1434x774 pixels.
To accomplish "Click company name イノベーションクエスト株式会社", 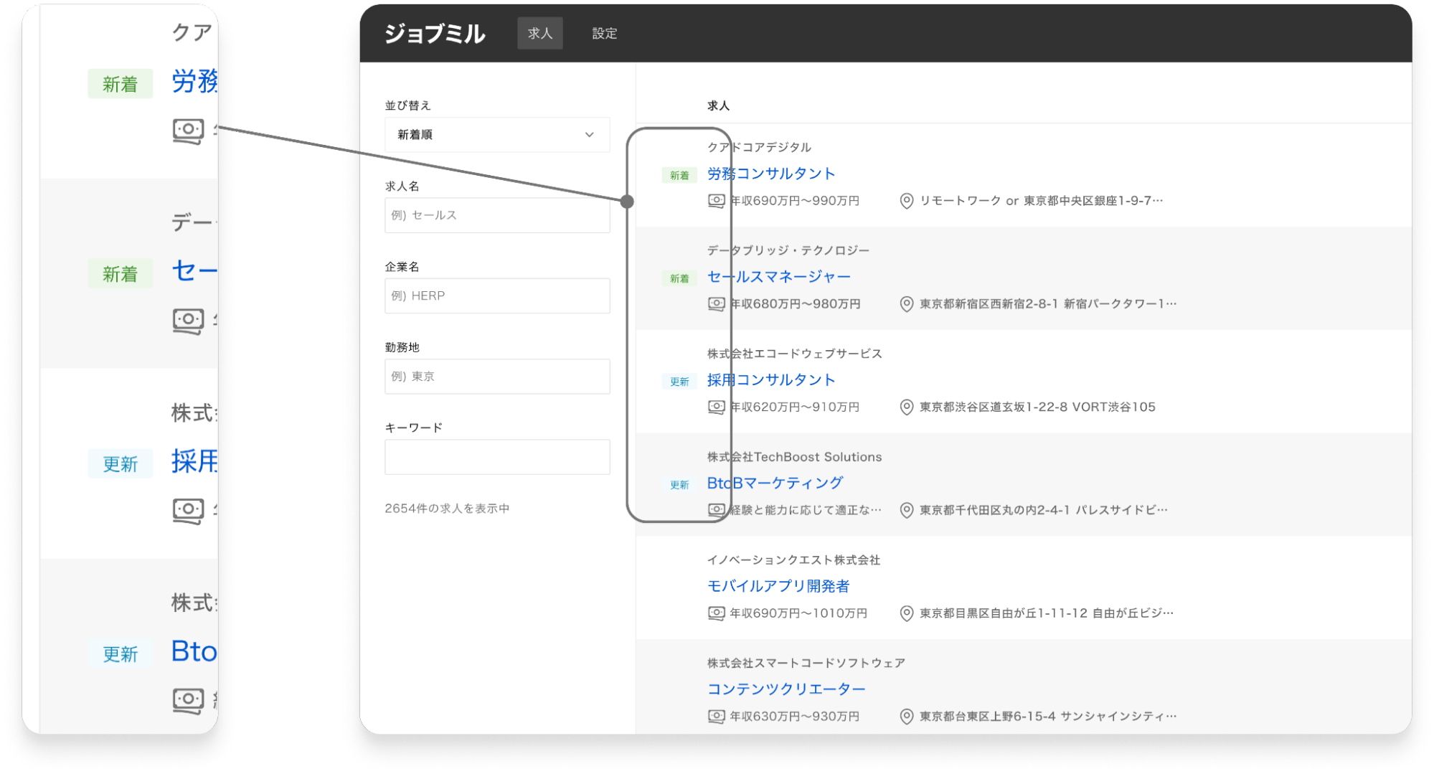I will click(x=793, y=560).
